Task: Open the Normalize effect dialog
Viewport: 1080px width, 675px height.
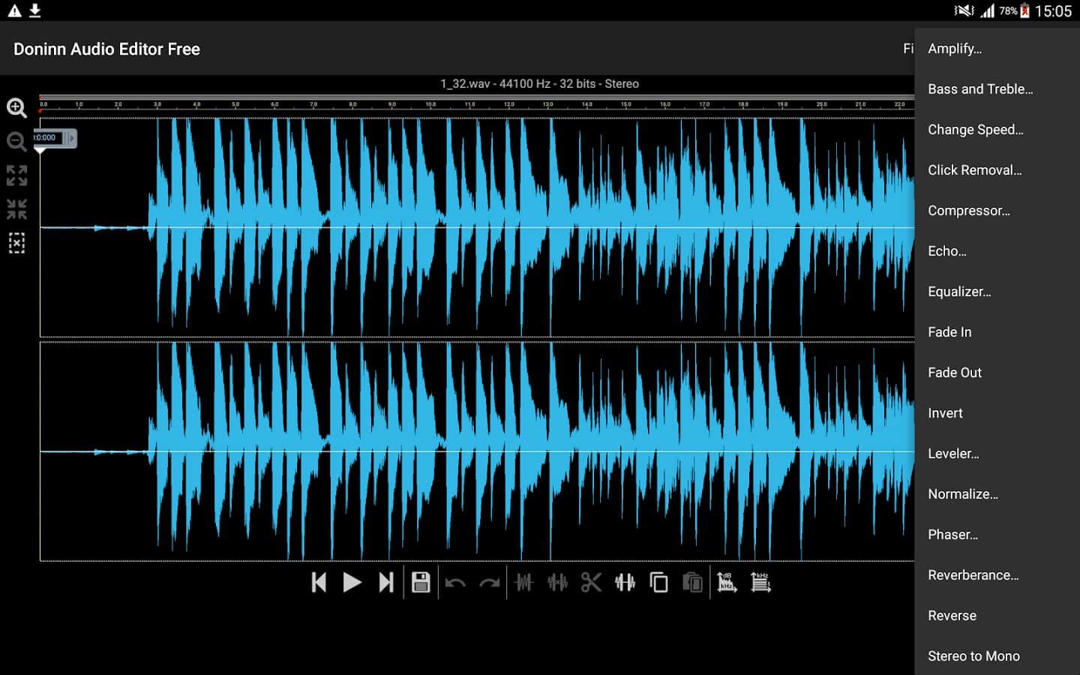Action: (962, 494)
